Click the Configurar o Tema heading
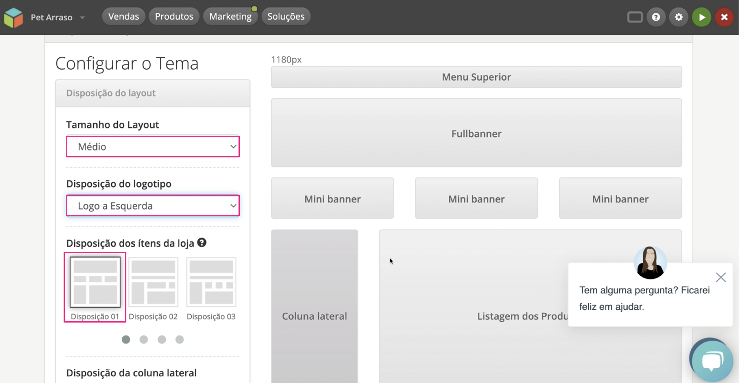The height and width of the screenshot is (383, 739). click(x=127, y=64)
